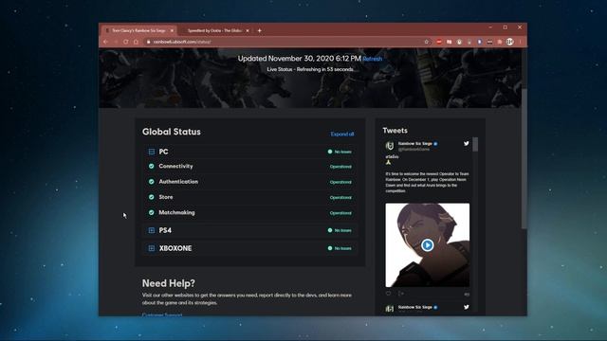
Task: Switch to the Speedtest by Ookla tab
Action: point(215,30)
